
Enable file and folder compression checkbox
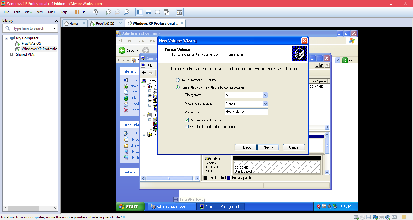click(x=187, y=127)
